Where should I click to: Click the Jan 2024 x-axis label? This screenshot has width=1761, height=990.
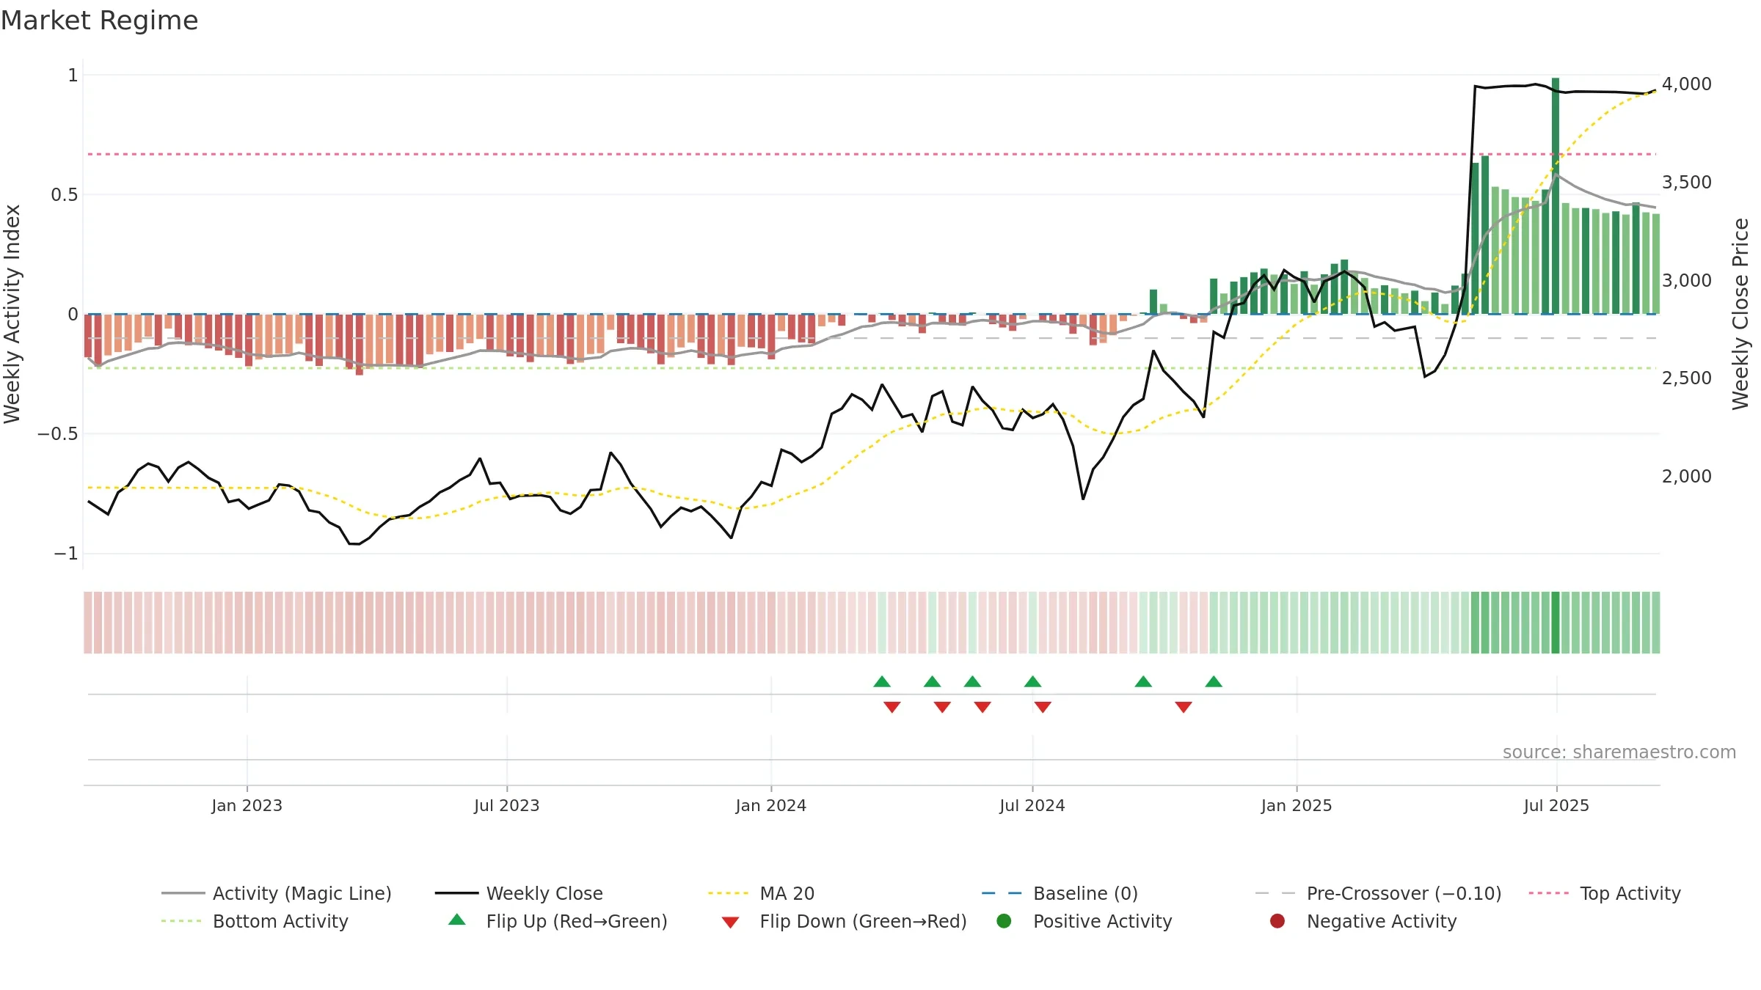(x=770, y=805)
